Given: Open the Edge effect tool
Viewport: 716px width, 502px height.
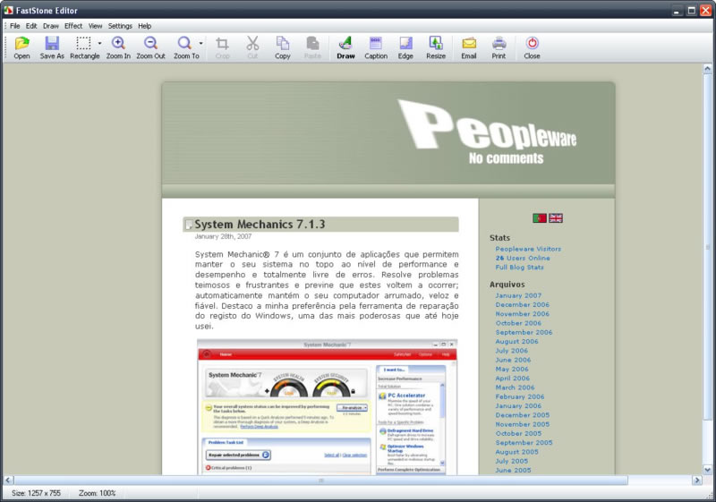Looking at the screenshot, I should 405,47.
